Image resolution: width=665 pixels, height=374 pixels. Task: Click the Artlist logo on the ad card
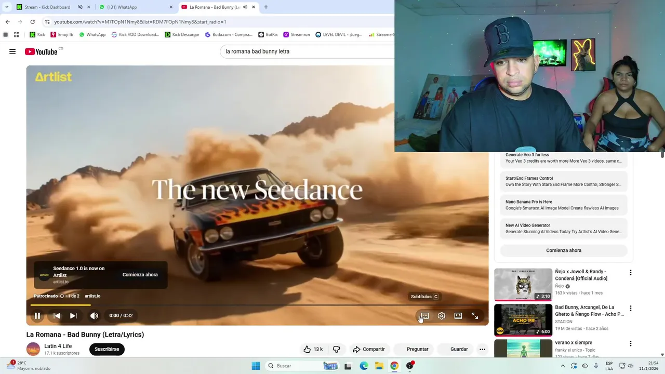44,275
